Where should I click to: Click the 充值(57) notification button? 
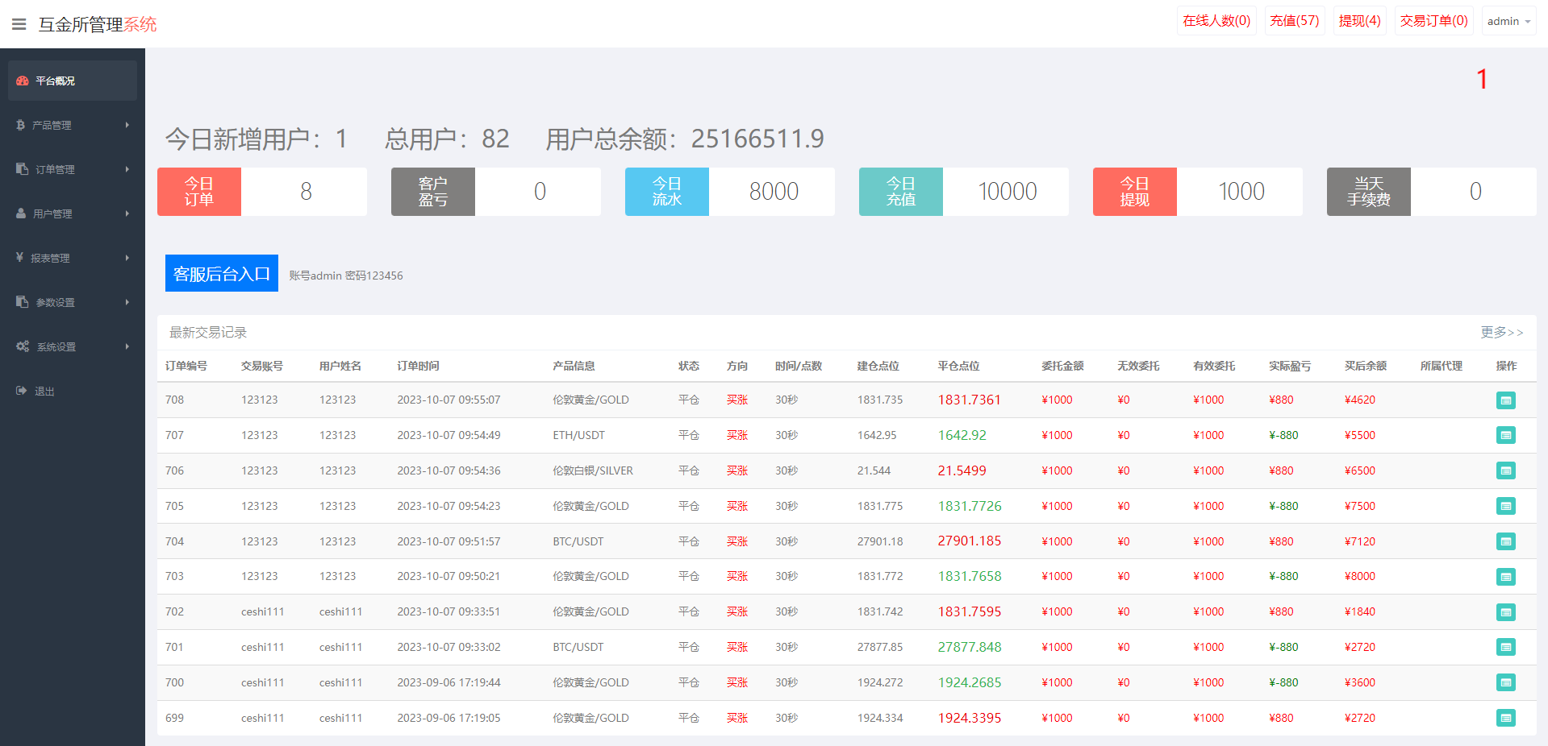point(1294,20)
